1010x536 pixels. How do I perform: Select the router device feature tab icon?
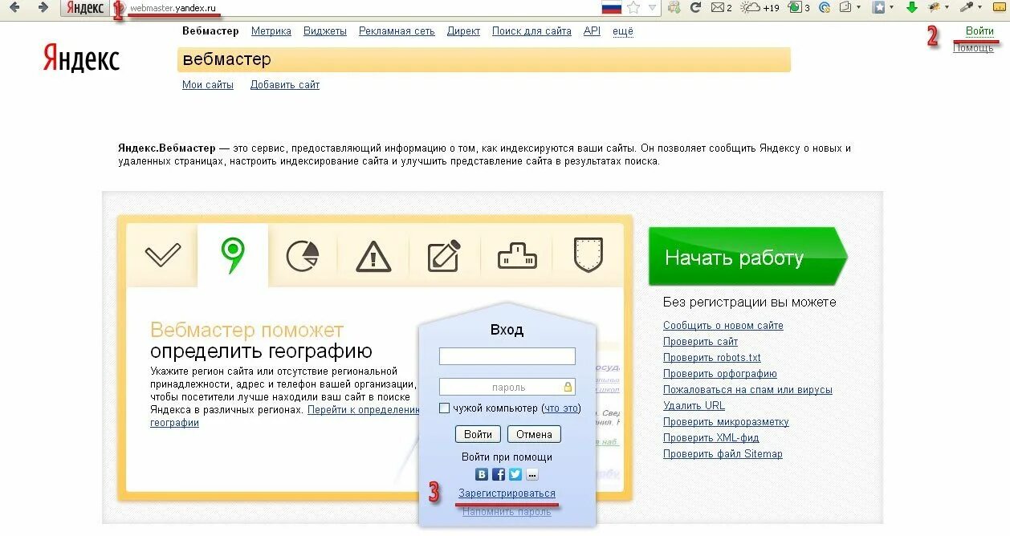point(517,257)
